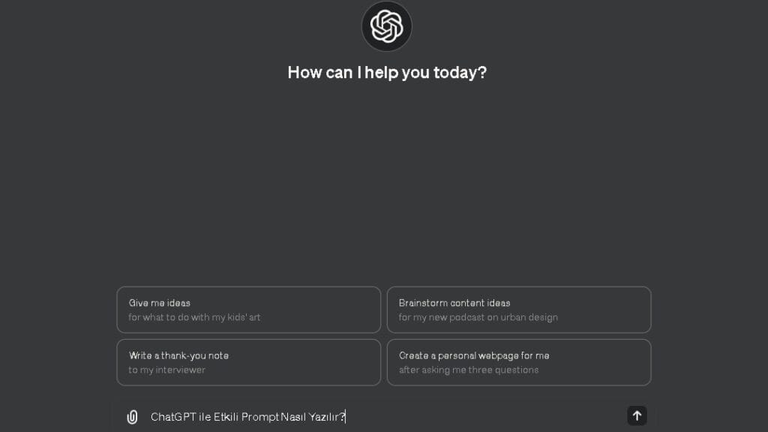Place cursor after 'Nasıl Yazılır?' text
The height and width of the screenshot is (432, 768).
tap(346, 415)
